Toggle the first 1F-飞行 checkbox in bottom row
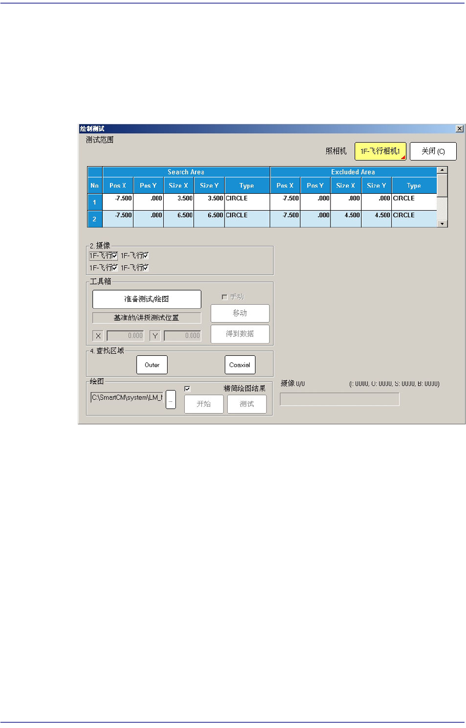466x728 pixels. tap(115, 267)
